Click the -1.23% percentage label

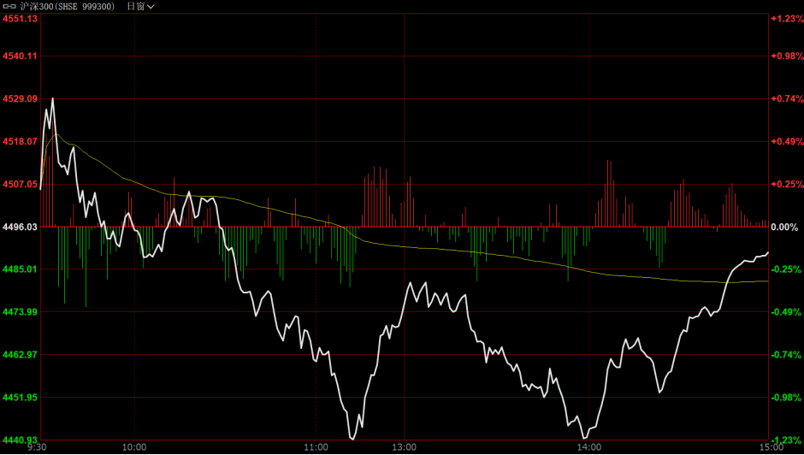point(785,440)
